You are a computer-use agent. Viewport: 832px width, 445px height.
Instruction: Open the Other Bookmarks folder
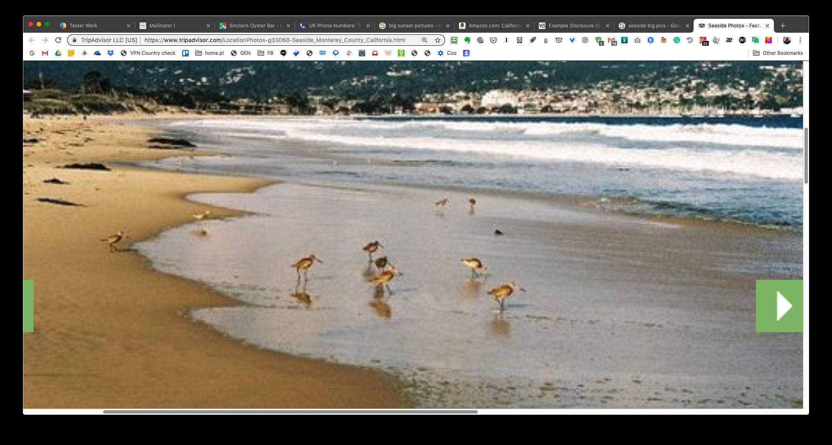click(x=778, y=53)
